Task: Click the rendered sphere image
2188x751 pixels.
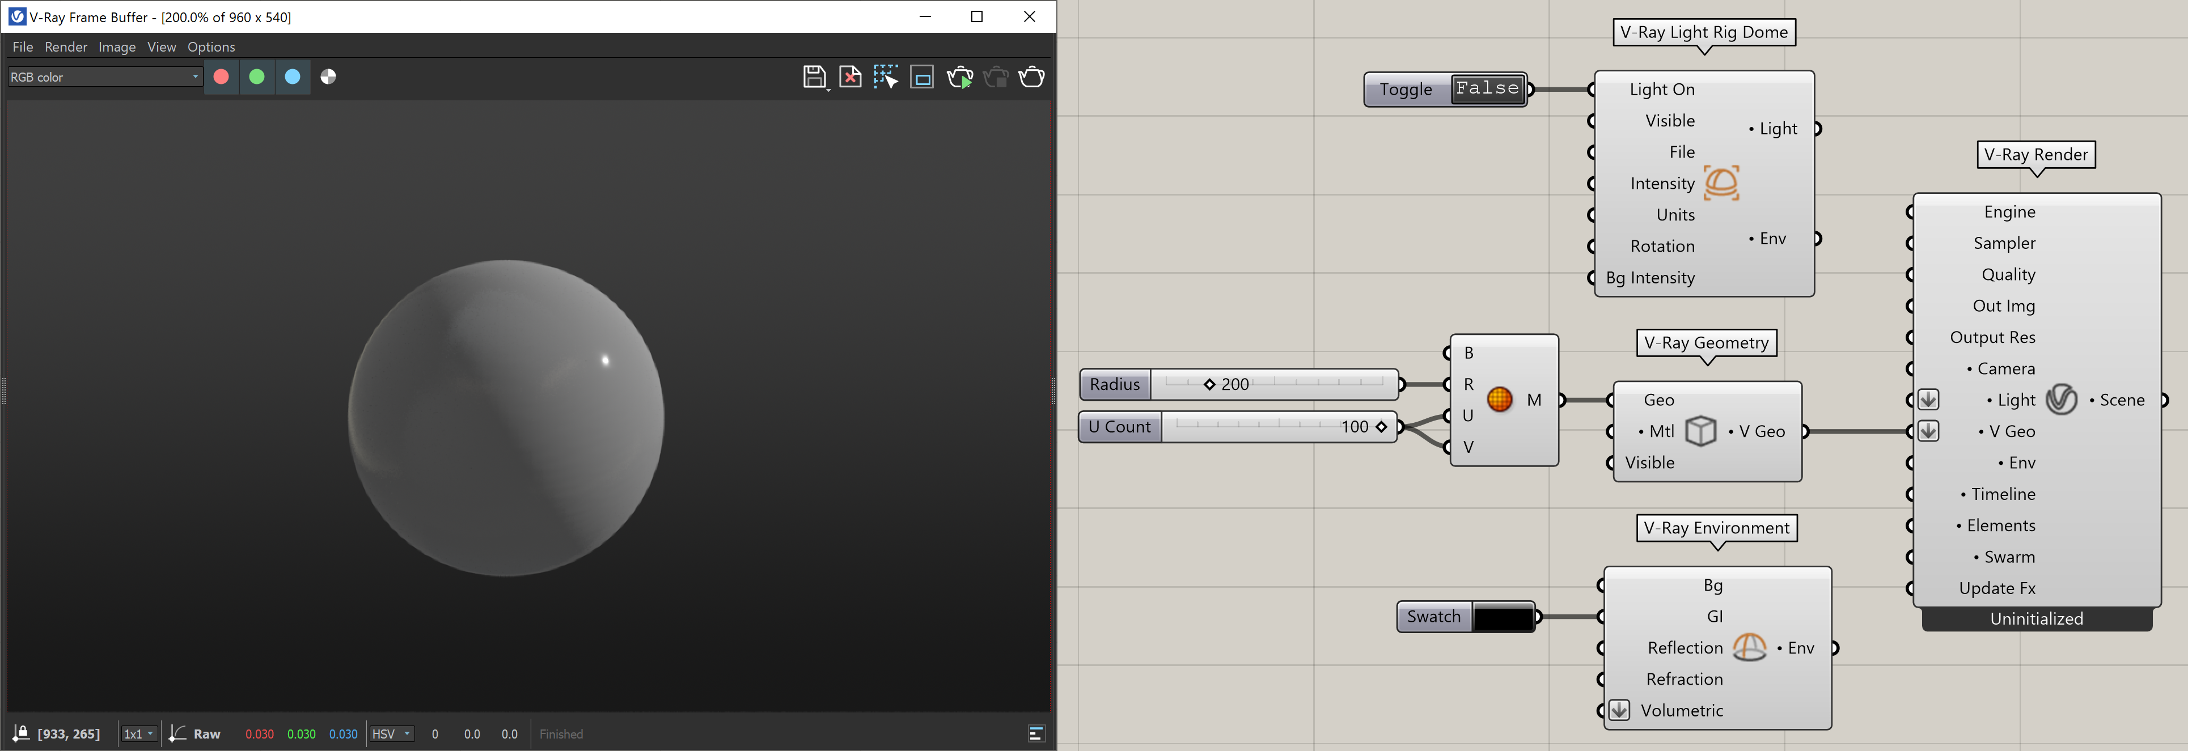Action: 506,418
